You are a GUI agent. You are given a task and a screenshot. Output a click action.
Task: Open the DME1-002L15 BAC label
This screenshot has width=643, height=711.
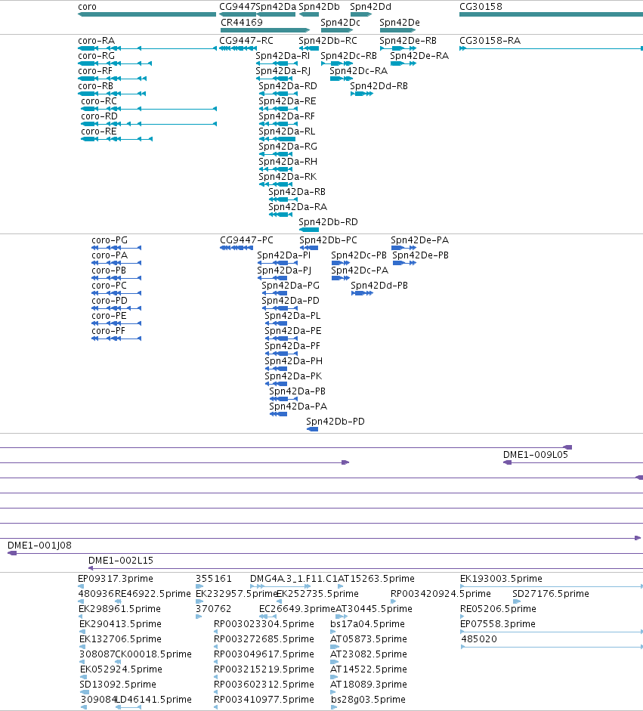(121, 561)
